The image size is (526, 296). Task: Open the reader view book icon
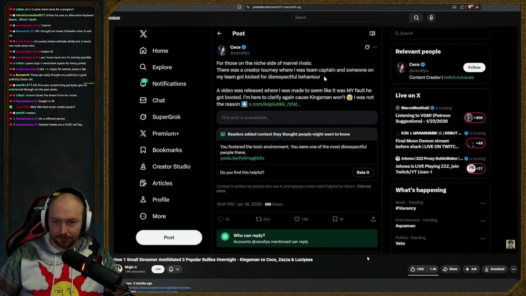[372, 33]
